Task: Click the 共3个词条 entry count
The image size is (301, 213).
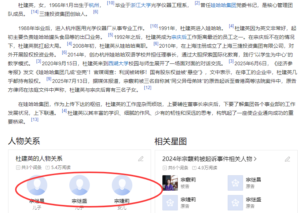Action: [29, 168]
